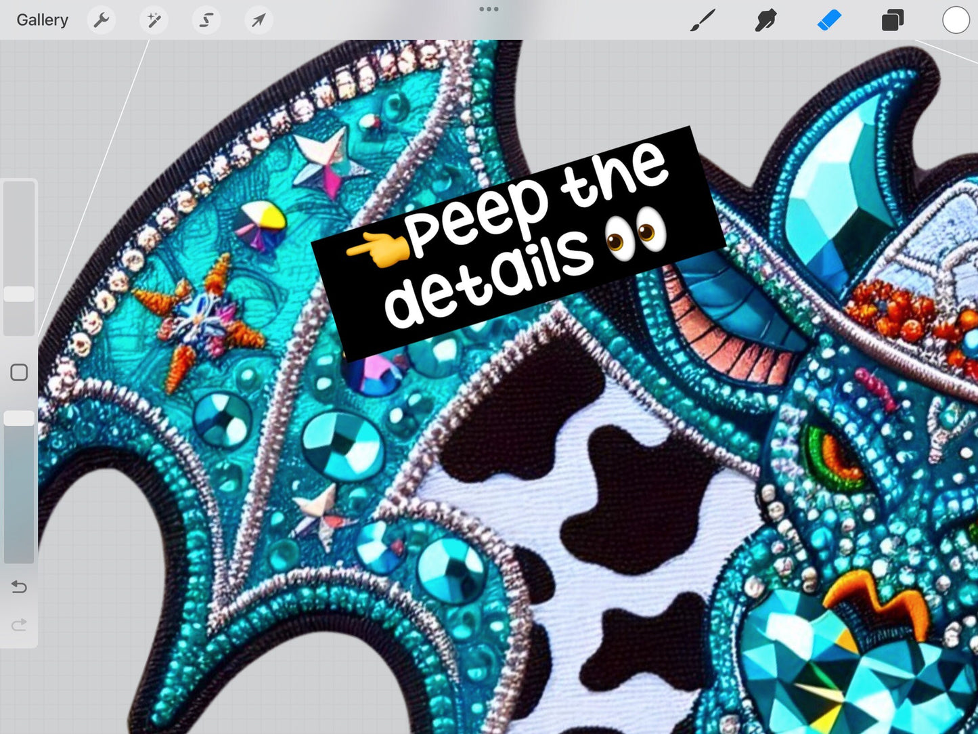978x734 pixels.
Task: Tap the pointing hand emoji on banner
Action: tap(378, 249)
